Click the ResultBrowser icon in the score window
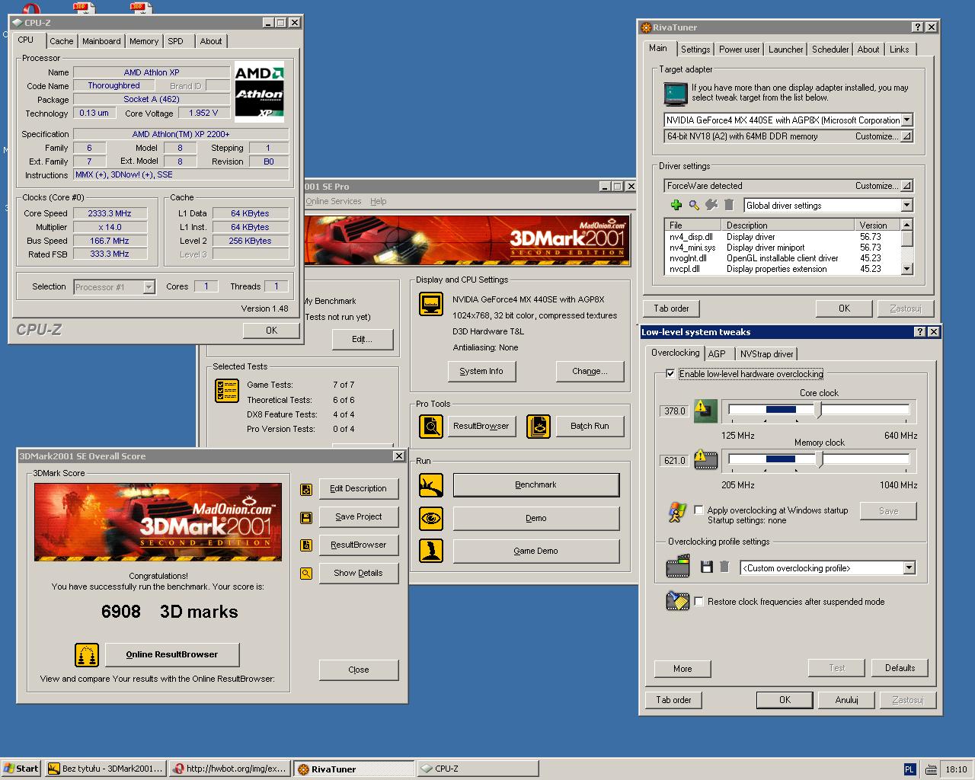975x780 pixels. tap(306, 545)
